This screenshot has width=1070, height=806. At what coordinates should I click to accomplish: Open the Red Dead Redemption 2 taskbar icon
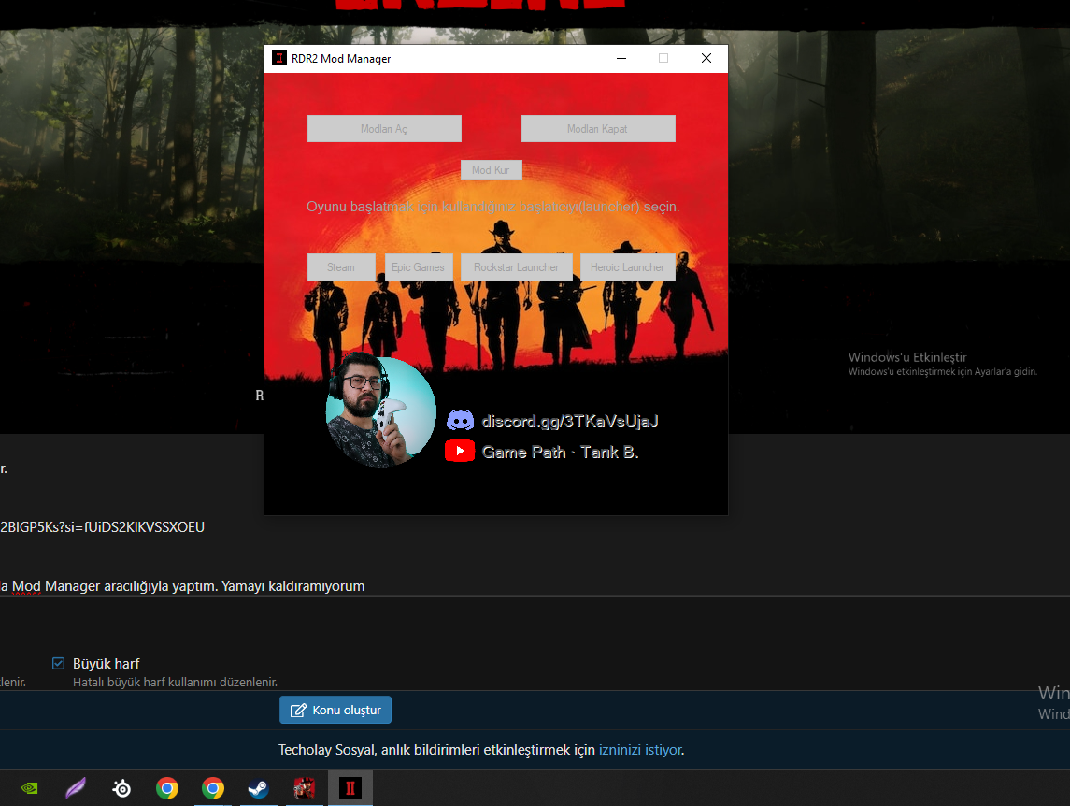tap(305, 788)
